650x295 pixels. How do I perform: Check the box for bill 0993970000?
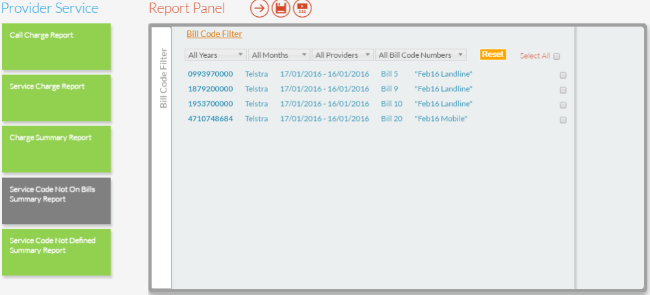(x=563, y=75)
